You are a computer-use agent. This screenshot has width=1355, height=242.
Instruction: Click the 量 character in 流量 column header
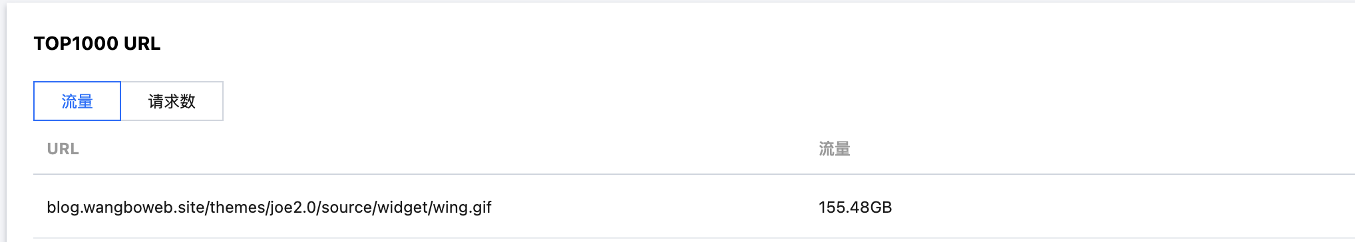click(x=843, y=149)
